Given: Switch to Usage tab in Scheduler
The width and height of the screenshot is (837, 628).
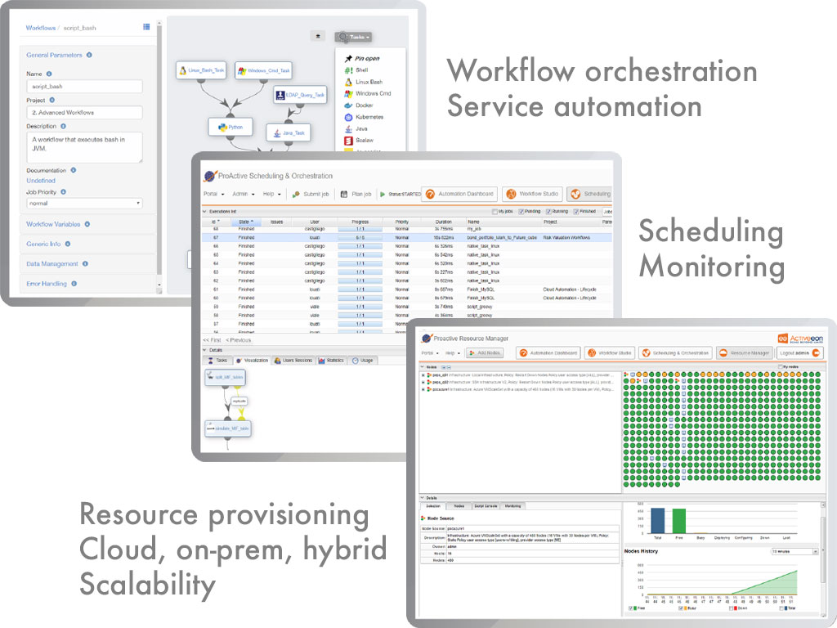Looking at the screenshot, I should pyautogui.click(x=363, y=361).
